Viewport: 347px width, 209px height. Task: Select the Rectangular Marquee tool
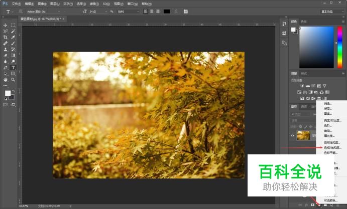(13, 25)
